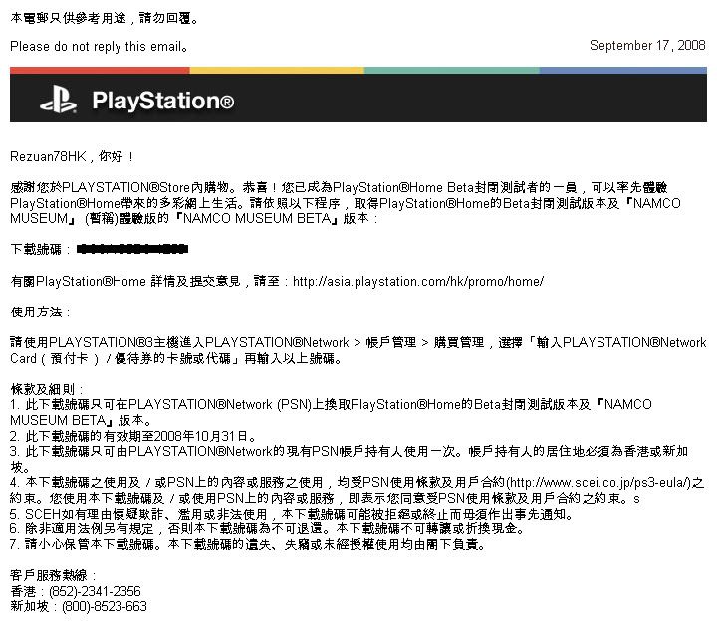Click the yellow segment of the color stripe

277,71
